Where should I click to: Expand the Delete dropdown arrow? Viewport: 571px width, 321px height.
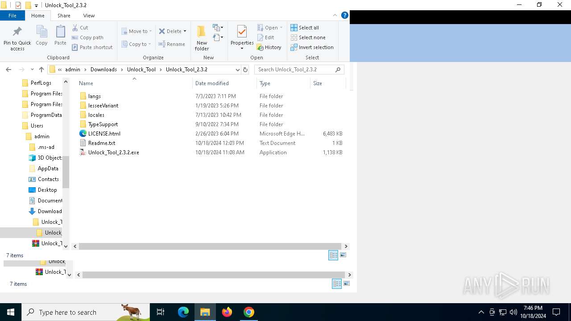(x=185, y=31)
